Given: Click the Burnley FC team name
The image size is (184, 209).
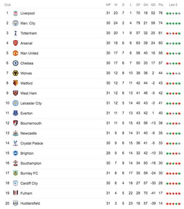Looking at the screenshot, I should [29, 173].
